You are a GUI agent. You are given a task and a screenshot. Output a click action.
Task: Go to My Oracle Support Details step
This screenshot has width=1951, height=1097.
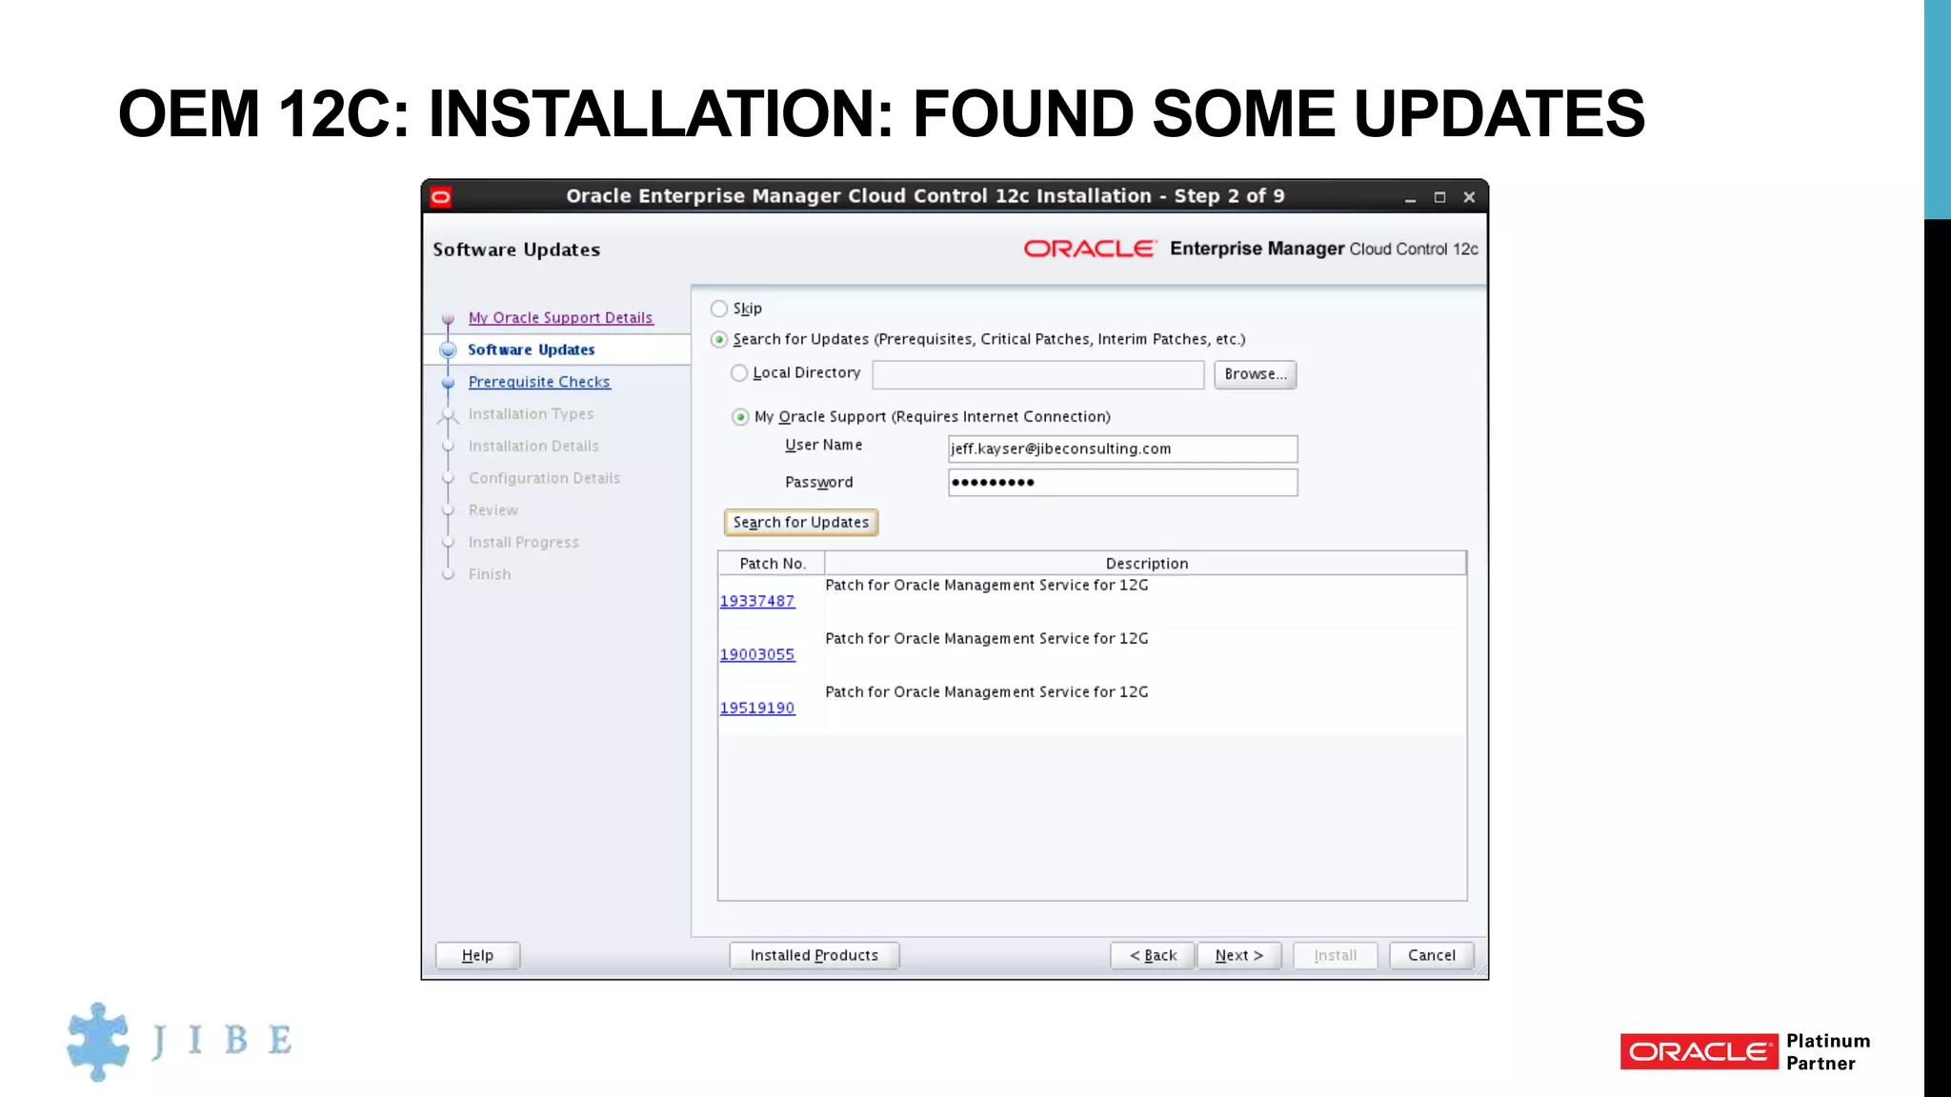[560, 318]
